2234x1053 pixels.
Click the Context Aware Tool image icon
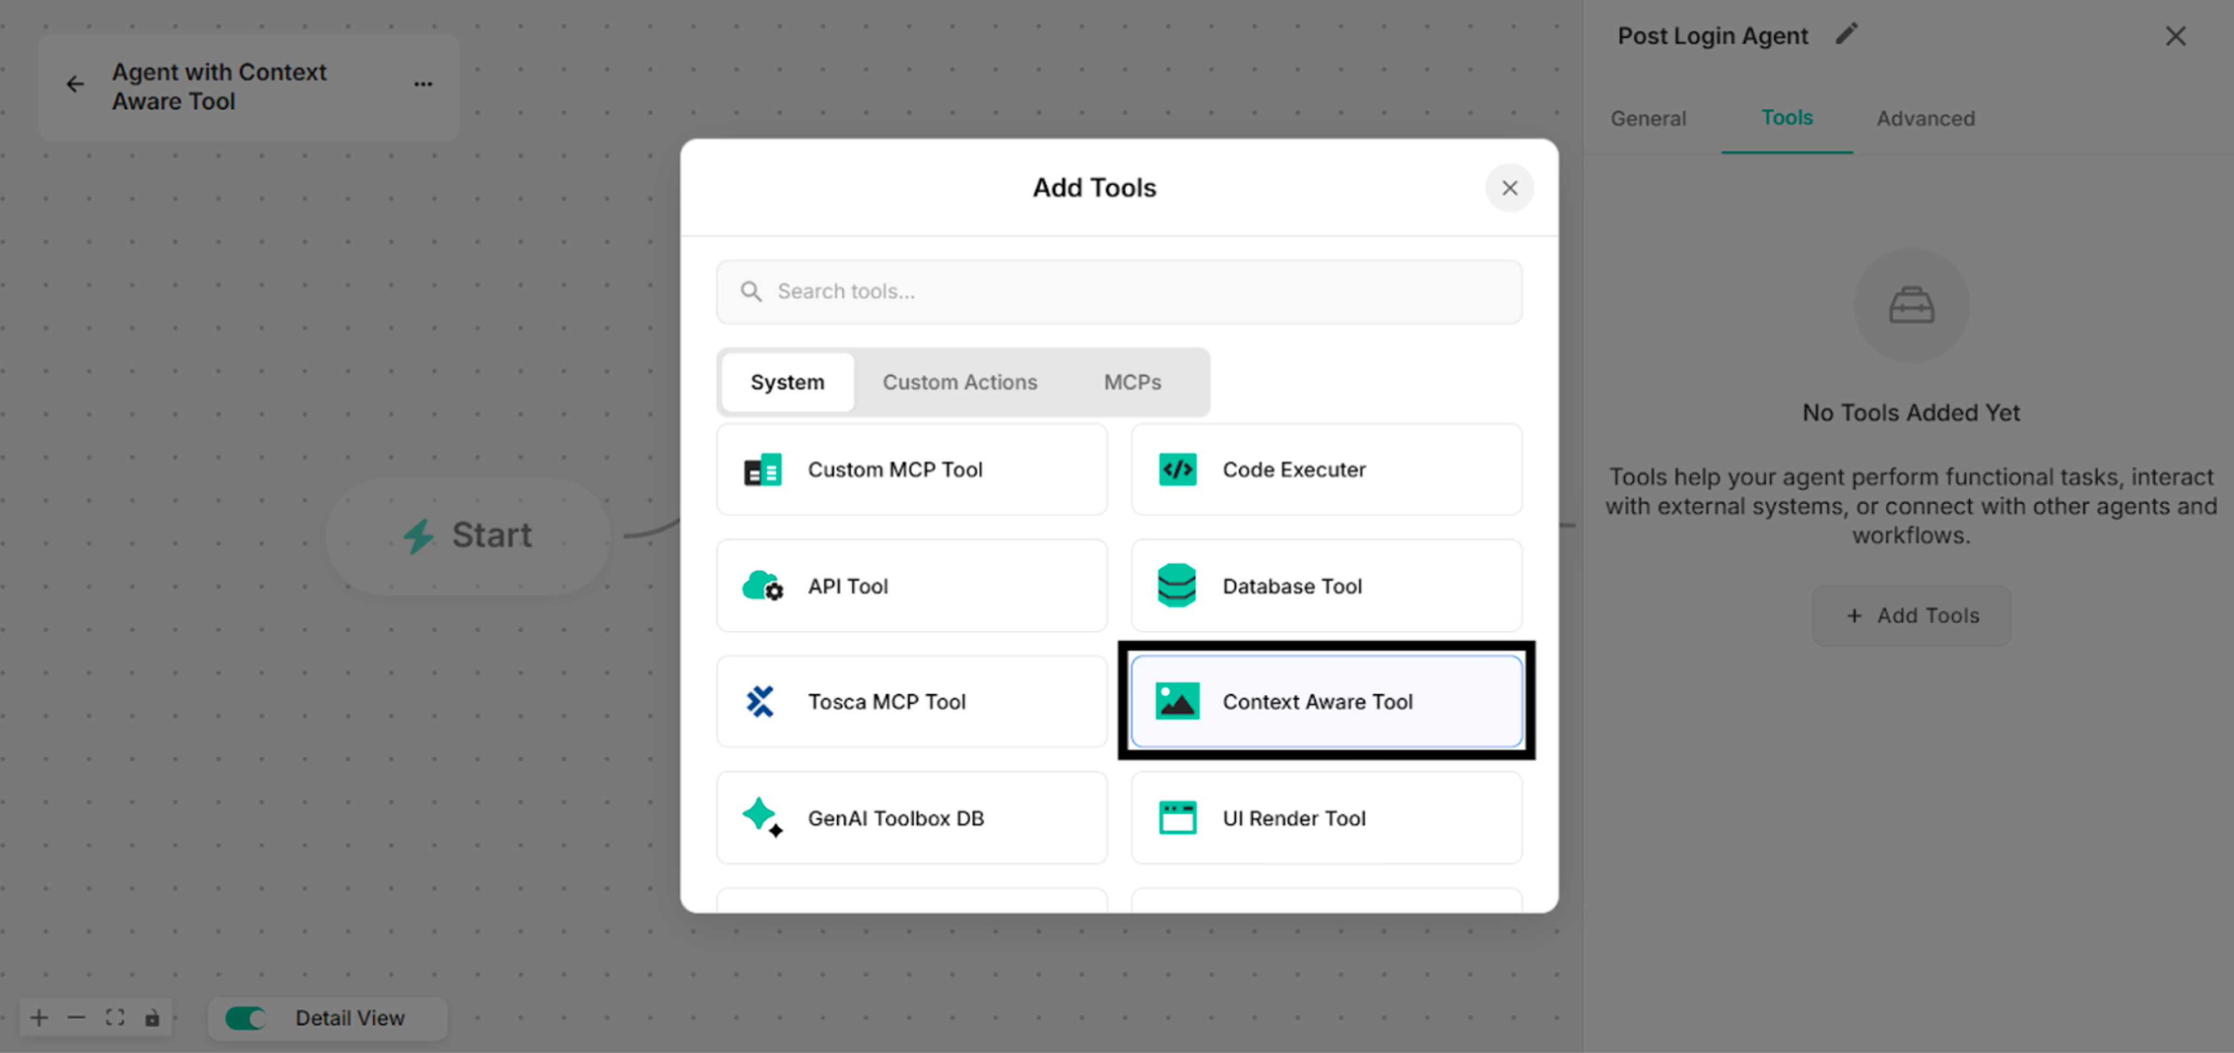(1177, 701)
